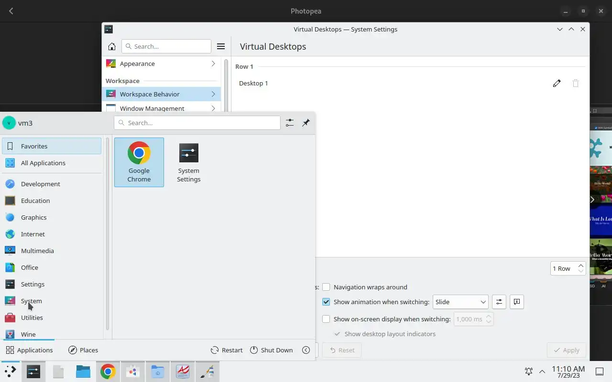612x382 pixels.
Task: Expand Workspace Behavior settings
Action: coord(213,94)
